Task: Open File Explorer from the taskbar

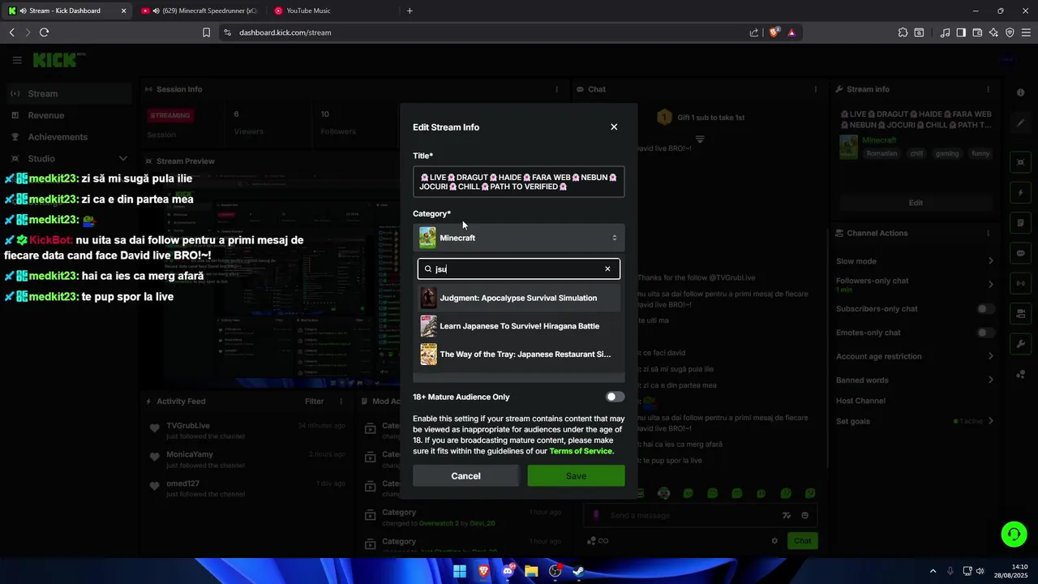Action: coord(531,571)
